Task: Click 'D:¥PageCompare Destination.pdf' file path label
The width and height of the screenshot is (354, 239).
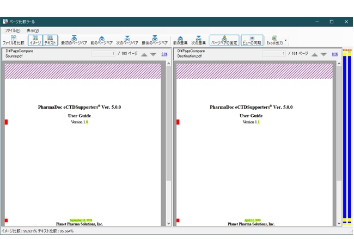Action: point(191,54)
